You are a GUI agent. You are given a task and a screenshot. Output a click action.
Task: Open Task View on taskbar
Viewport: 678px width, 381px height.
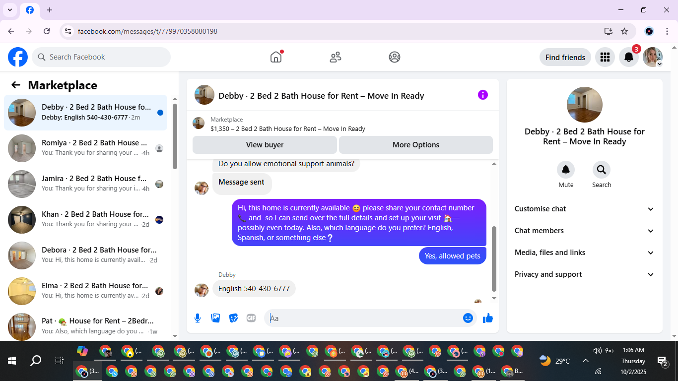[x=59, y=361]
